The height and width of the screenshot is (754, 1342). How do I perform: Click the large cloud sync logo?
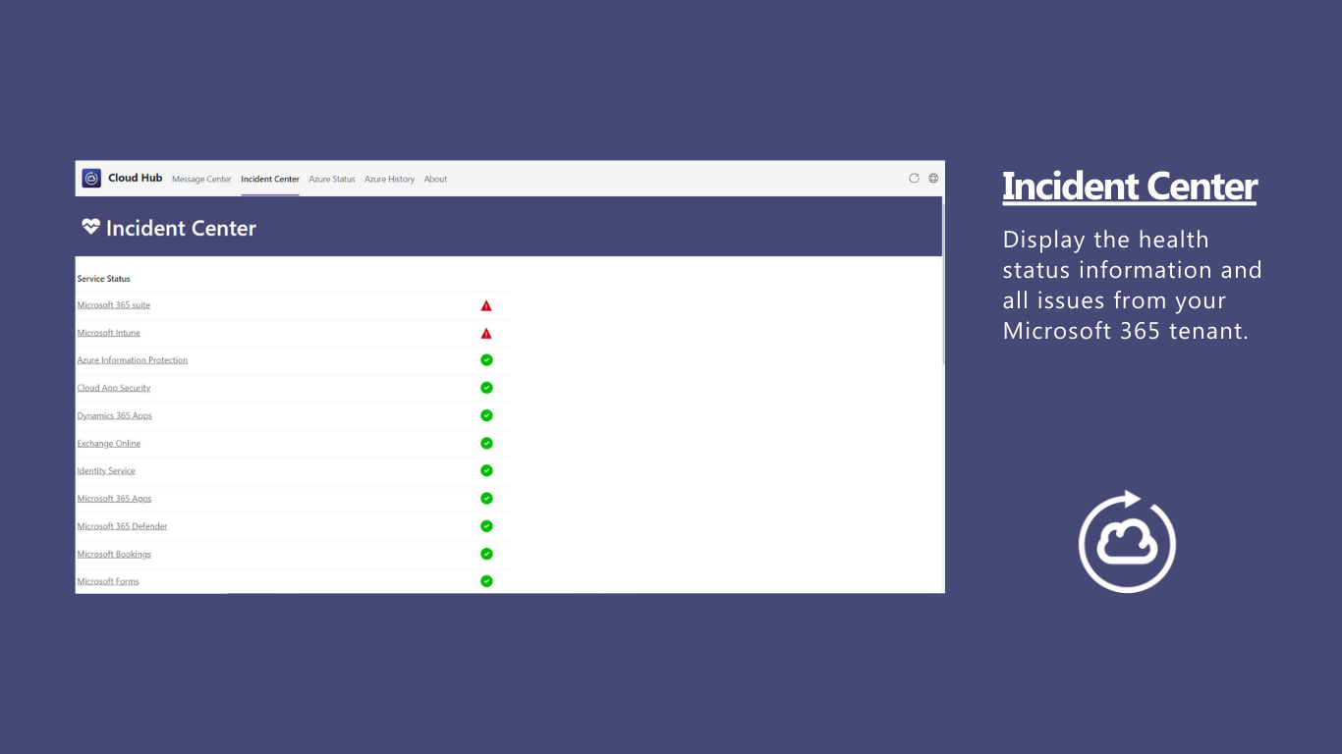[x=1127, y=542]
